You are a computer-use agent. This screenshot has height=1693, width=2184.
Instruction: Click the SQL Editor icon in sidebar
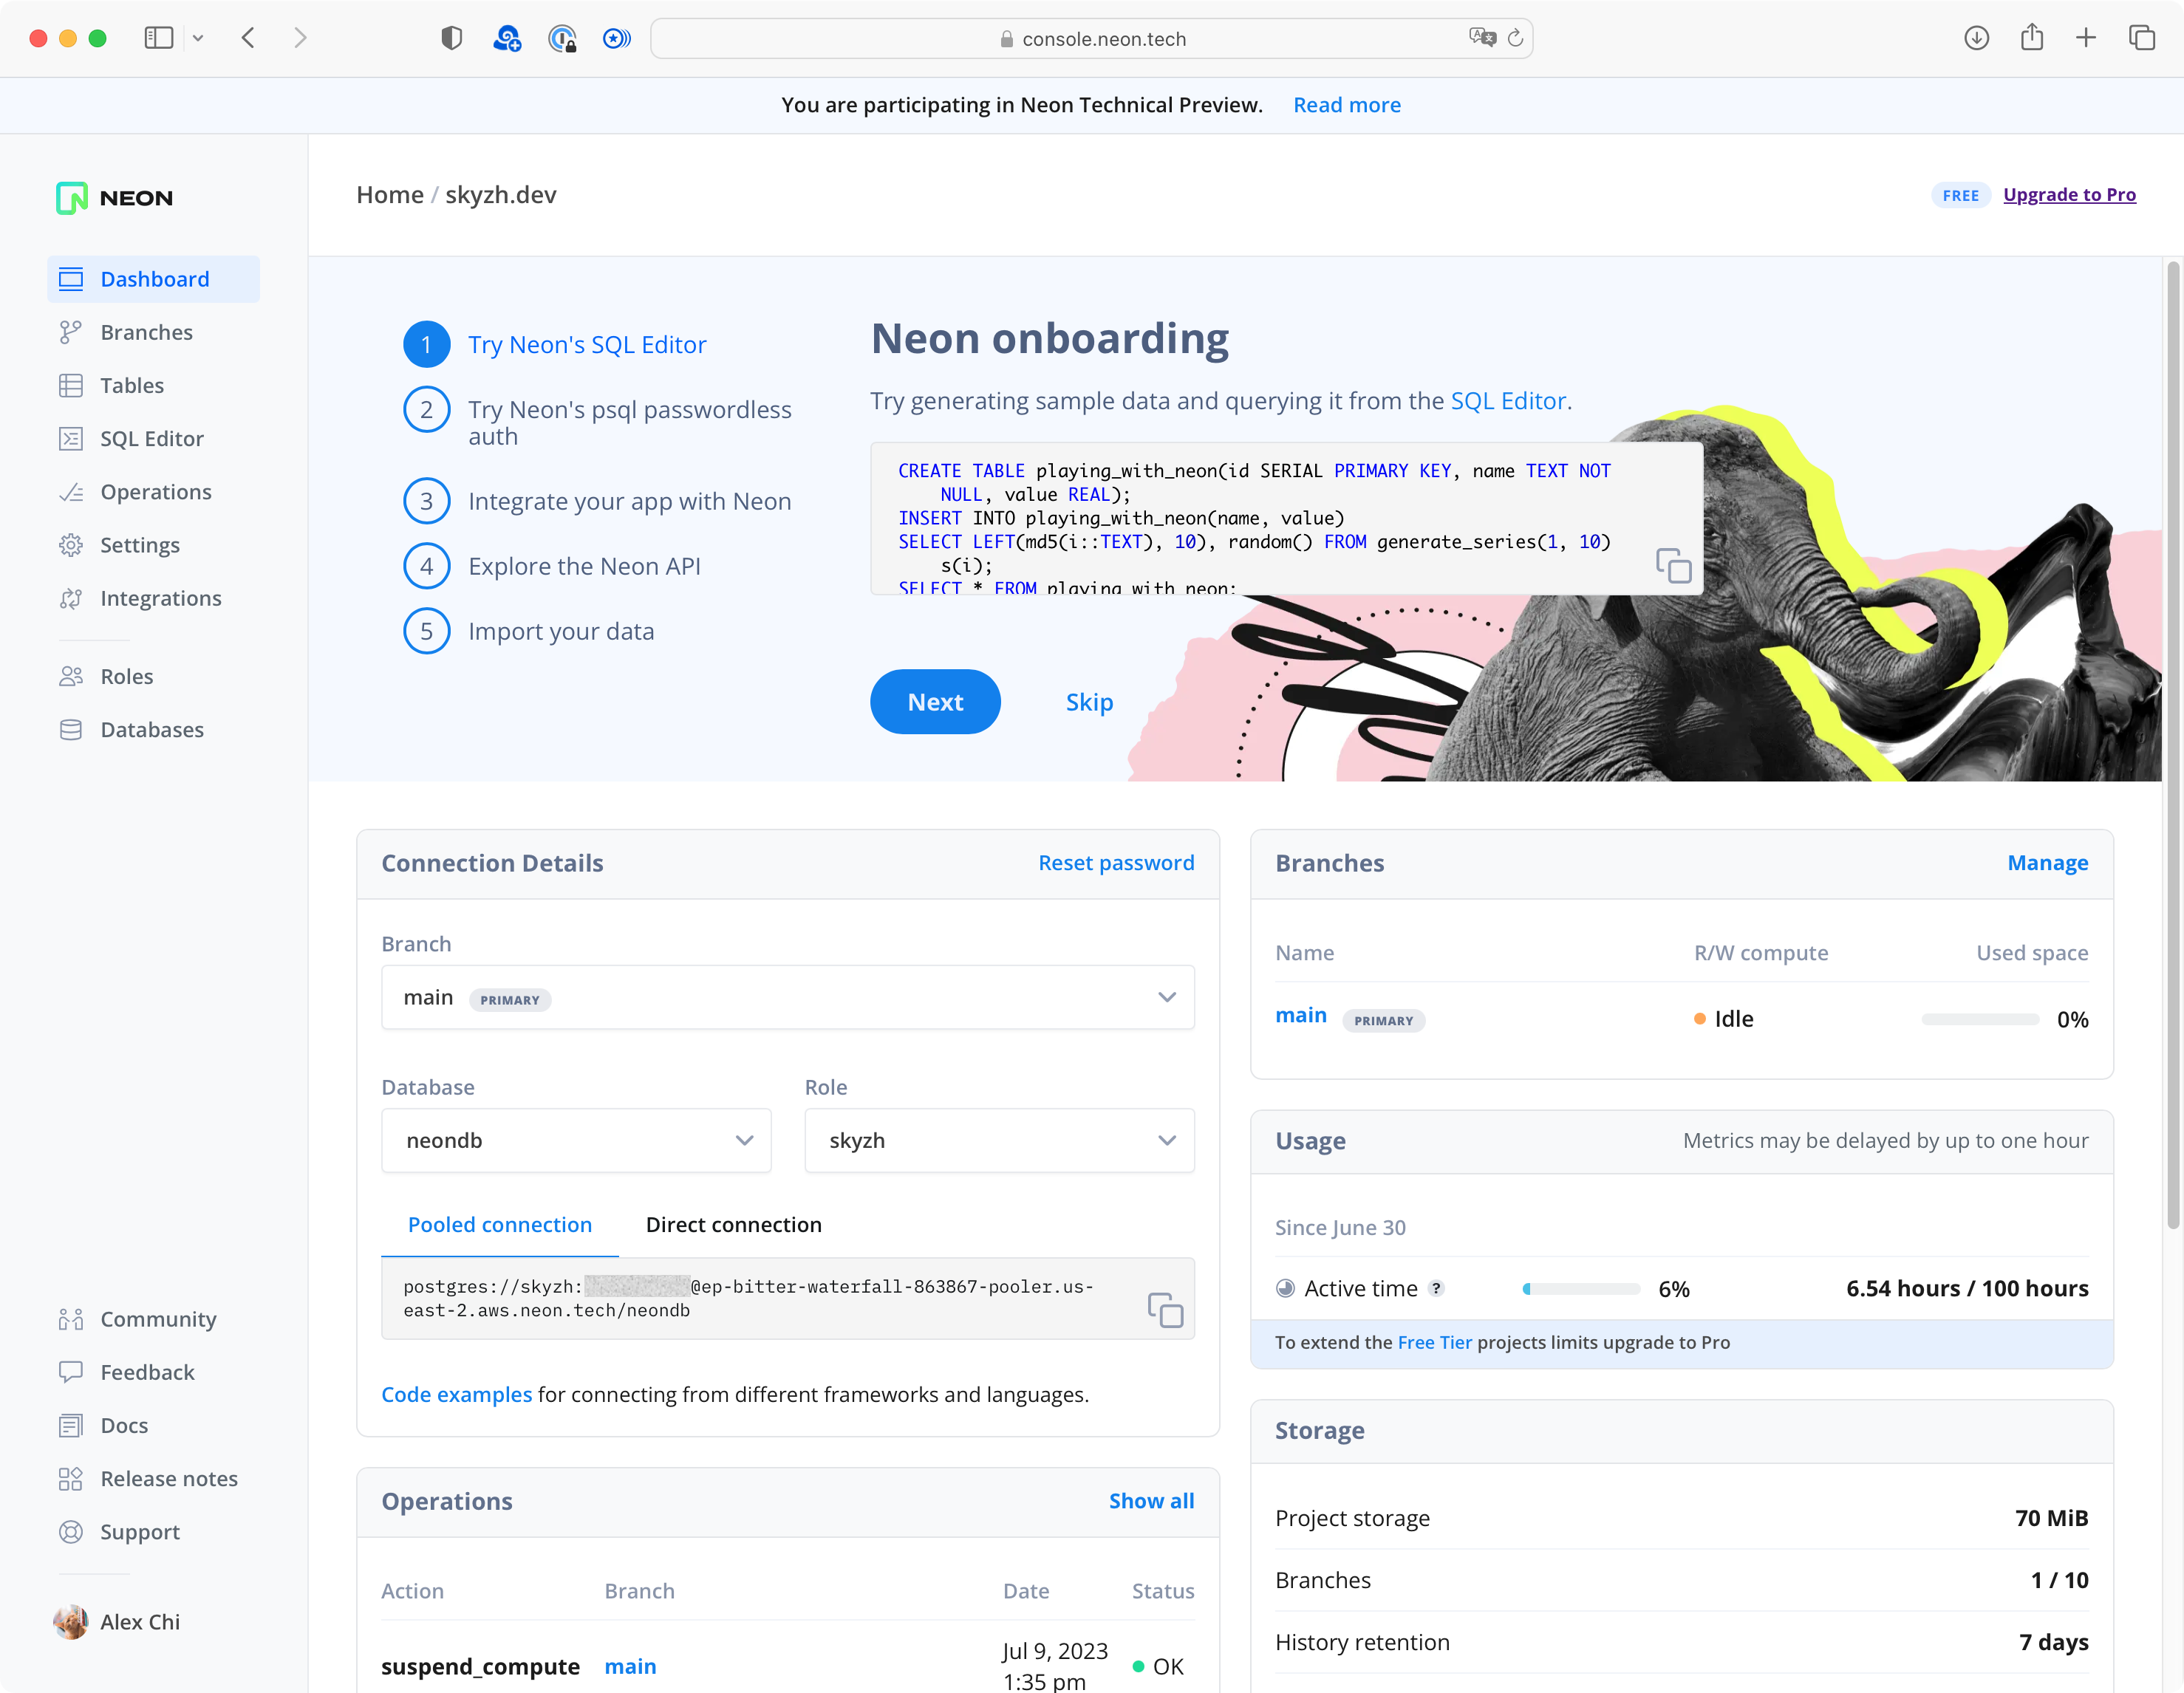[x=69, y=438]
